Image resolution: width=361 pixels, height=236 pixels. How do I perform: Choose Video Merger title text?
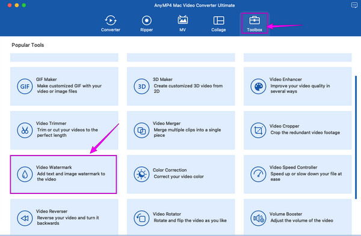(x=167, y=123)
